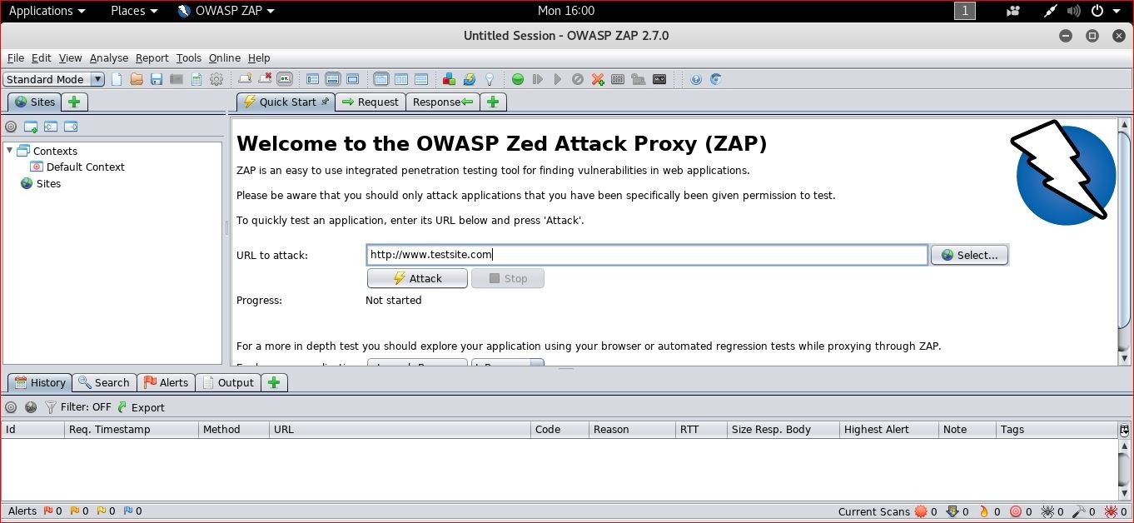Click the Check for Updates icon
This screenshot has width=1134, height=523.
pyautogui.click(x=470, y=79)
